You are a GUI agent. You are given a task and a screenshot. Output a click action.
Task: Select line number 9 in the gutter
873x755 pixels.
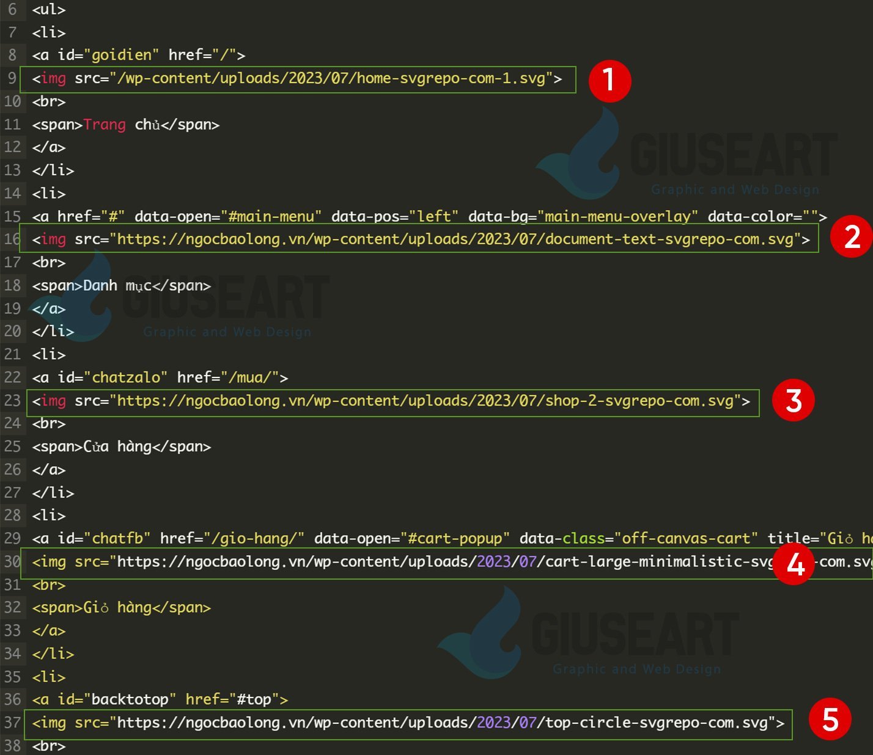[x=12, y=78]
